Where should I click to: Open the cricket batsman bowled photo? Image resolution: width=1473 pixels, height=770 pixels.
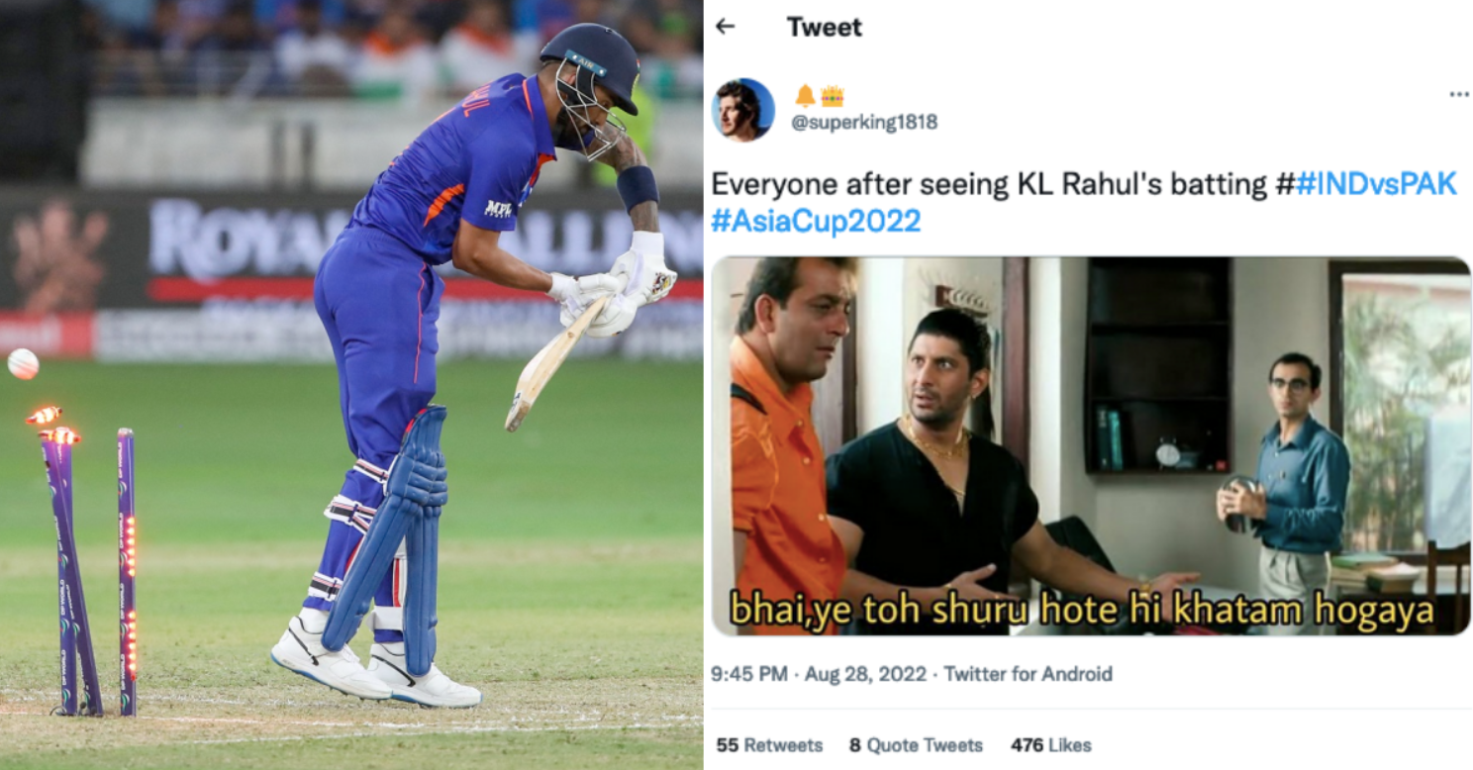point(351,385)
